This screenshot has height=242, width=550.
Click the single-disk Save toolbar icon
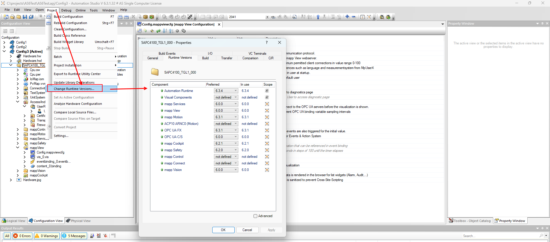(25, 17)
